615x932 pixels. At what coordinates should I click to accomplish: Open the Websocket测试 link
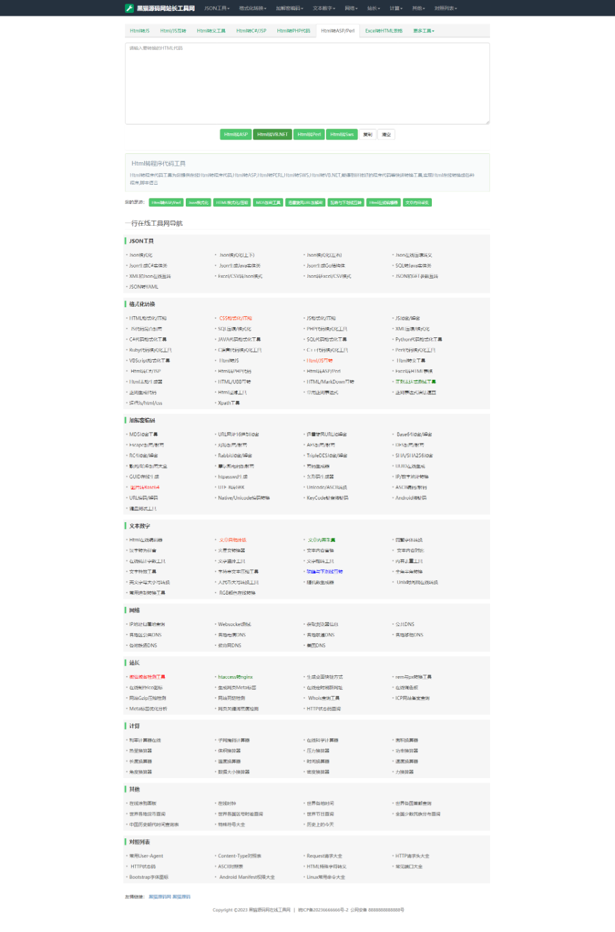234,624
